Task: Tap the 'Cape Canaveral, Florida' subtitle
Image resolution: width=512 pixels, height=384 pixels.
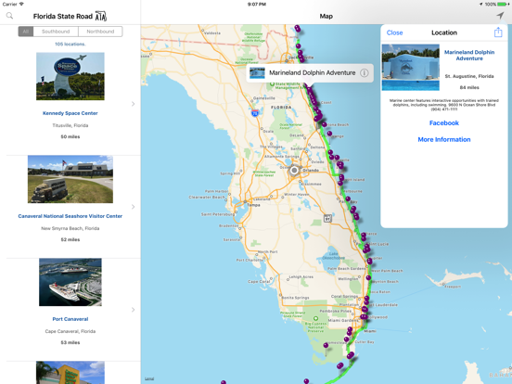Action: pyautogui.click(x=70, y=331)
